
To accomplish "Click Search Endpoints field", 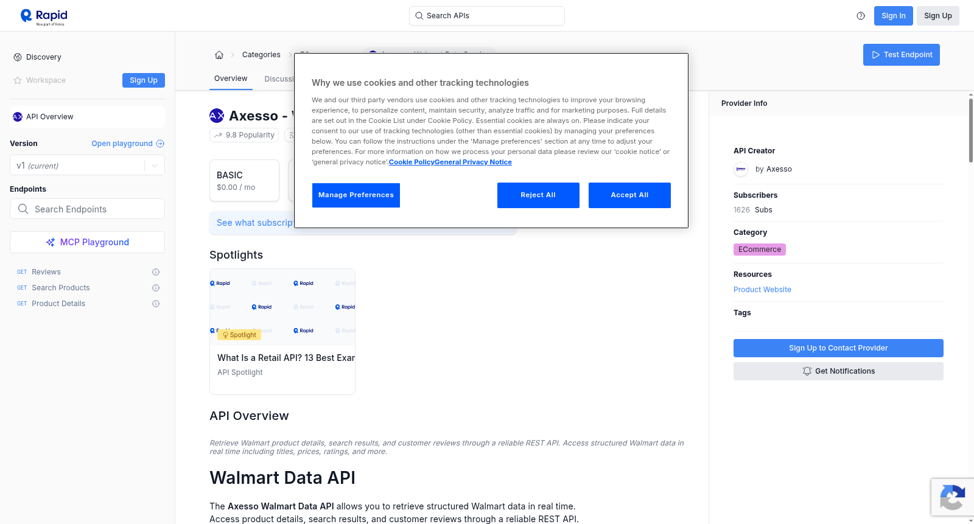I will point(87,209).
